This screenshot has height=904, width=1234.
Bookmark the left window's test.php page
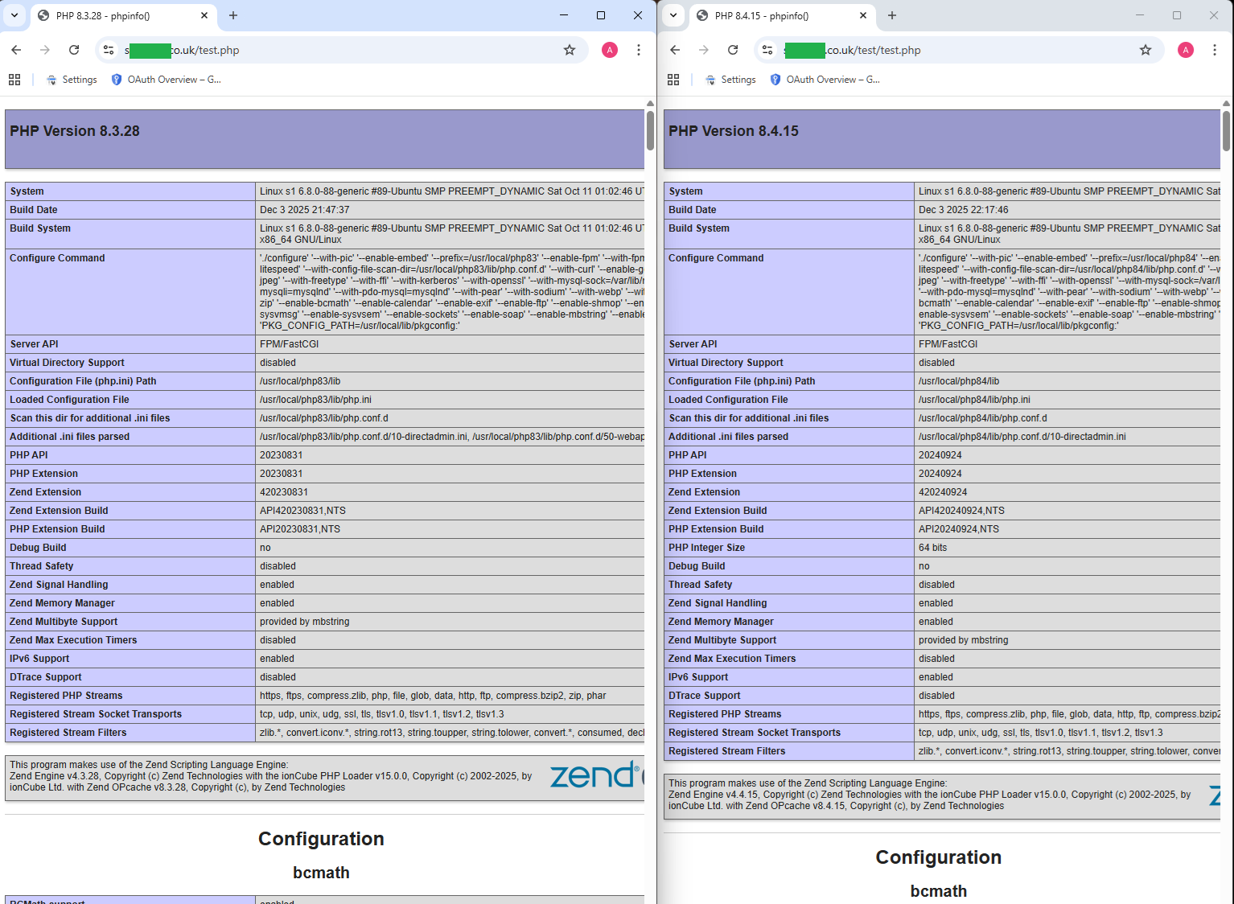coord(570,50)
